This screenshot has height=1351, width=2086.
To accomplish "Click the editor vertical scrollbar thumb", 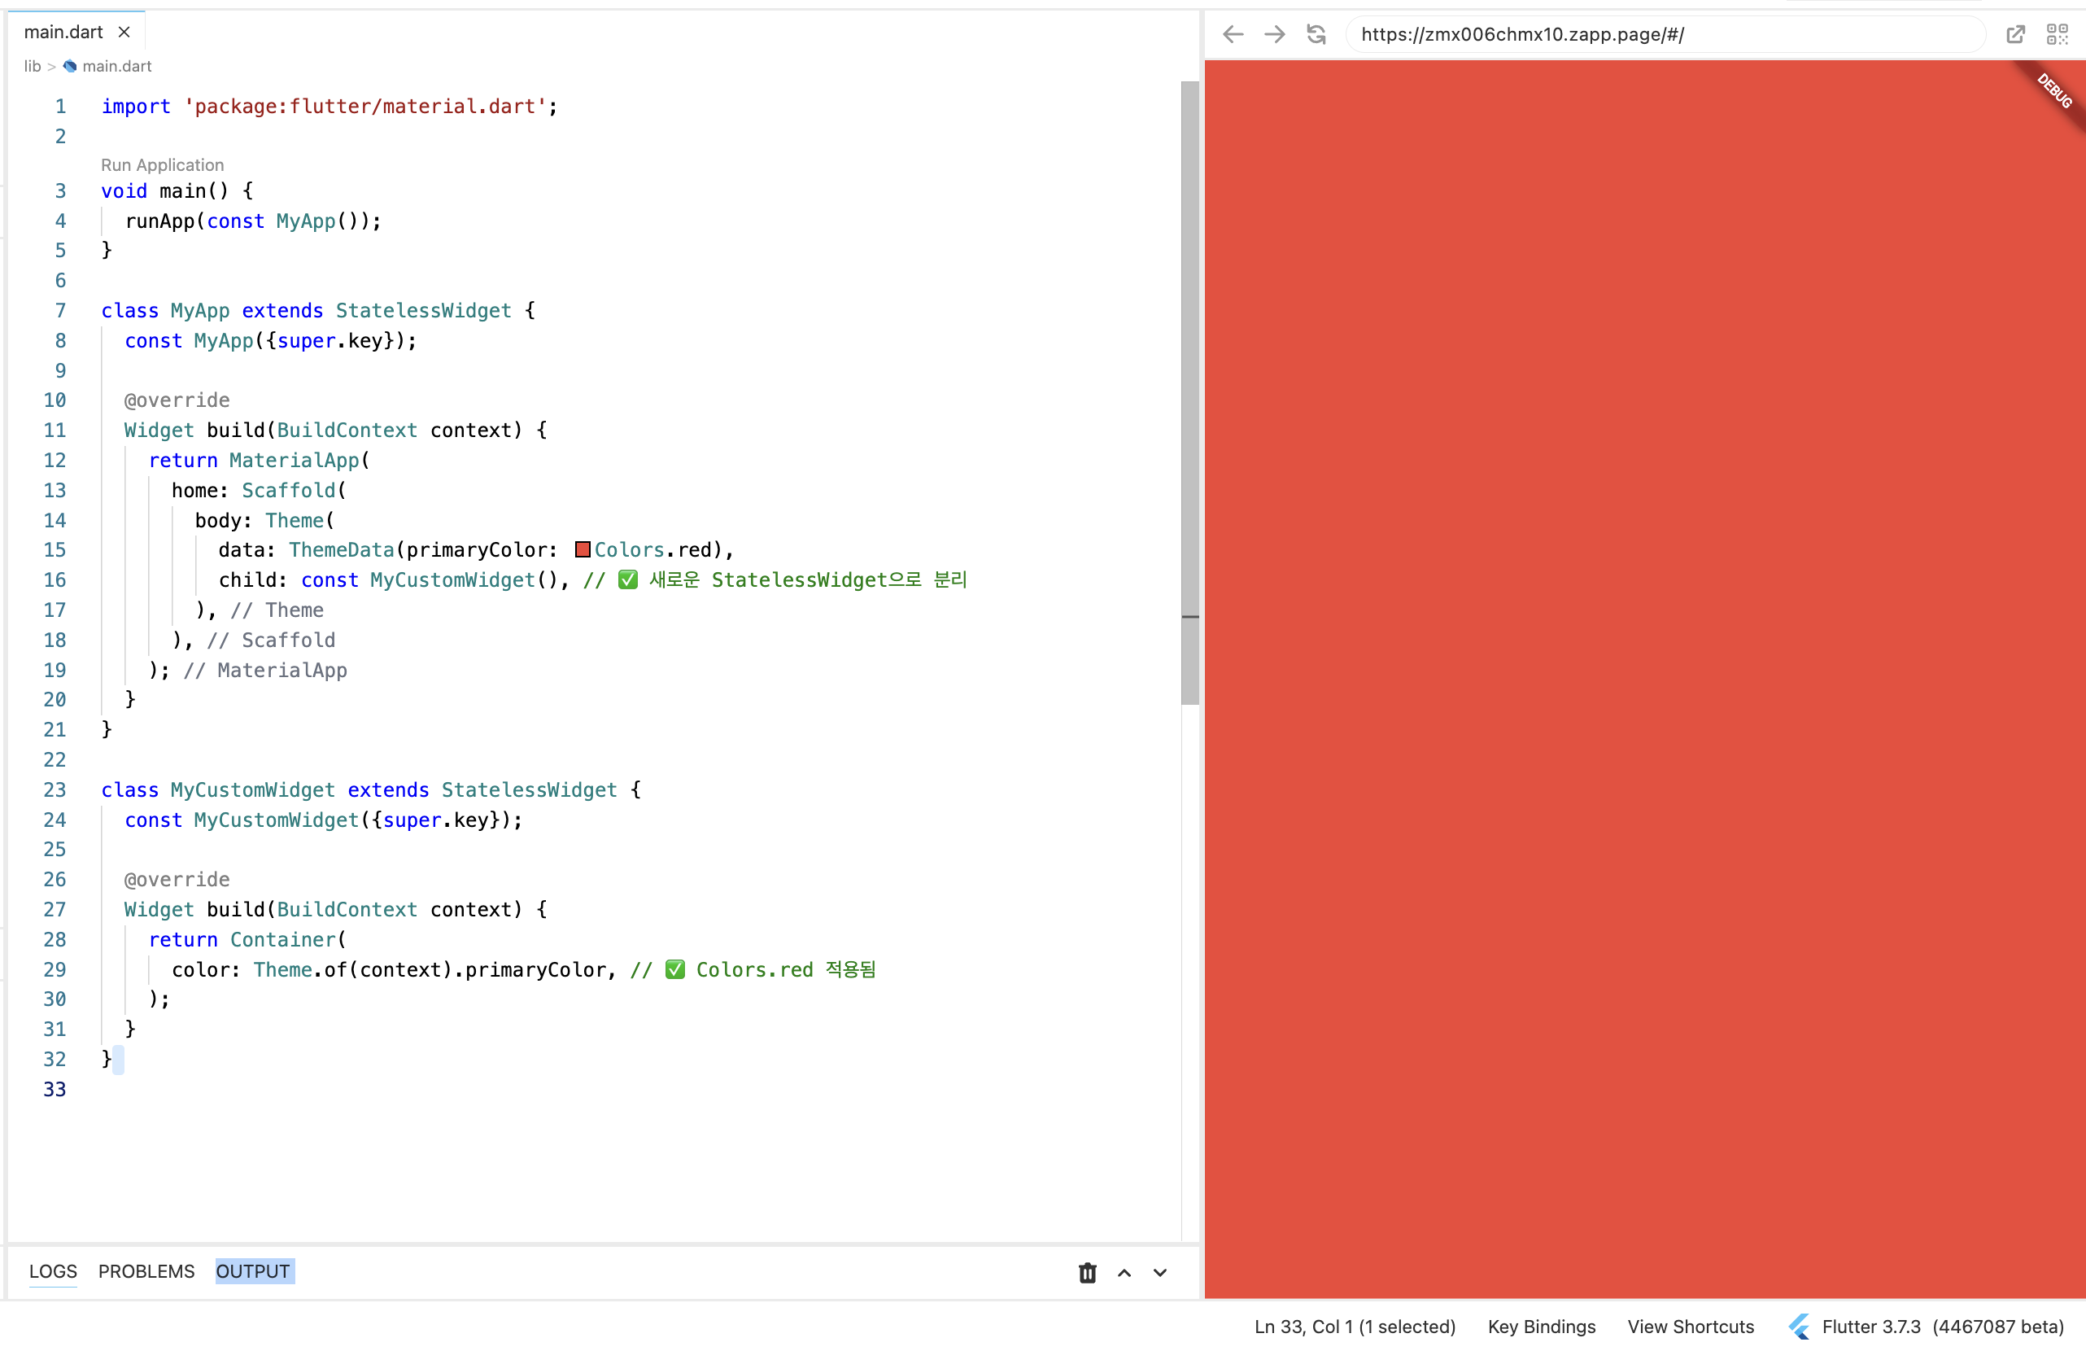I will tap(1189, 393).
